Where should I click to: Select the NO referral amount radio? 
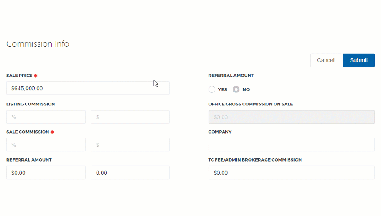[236, 89]
